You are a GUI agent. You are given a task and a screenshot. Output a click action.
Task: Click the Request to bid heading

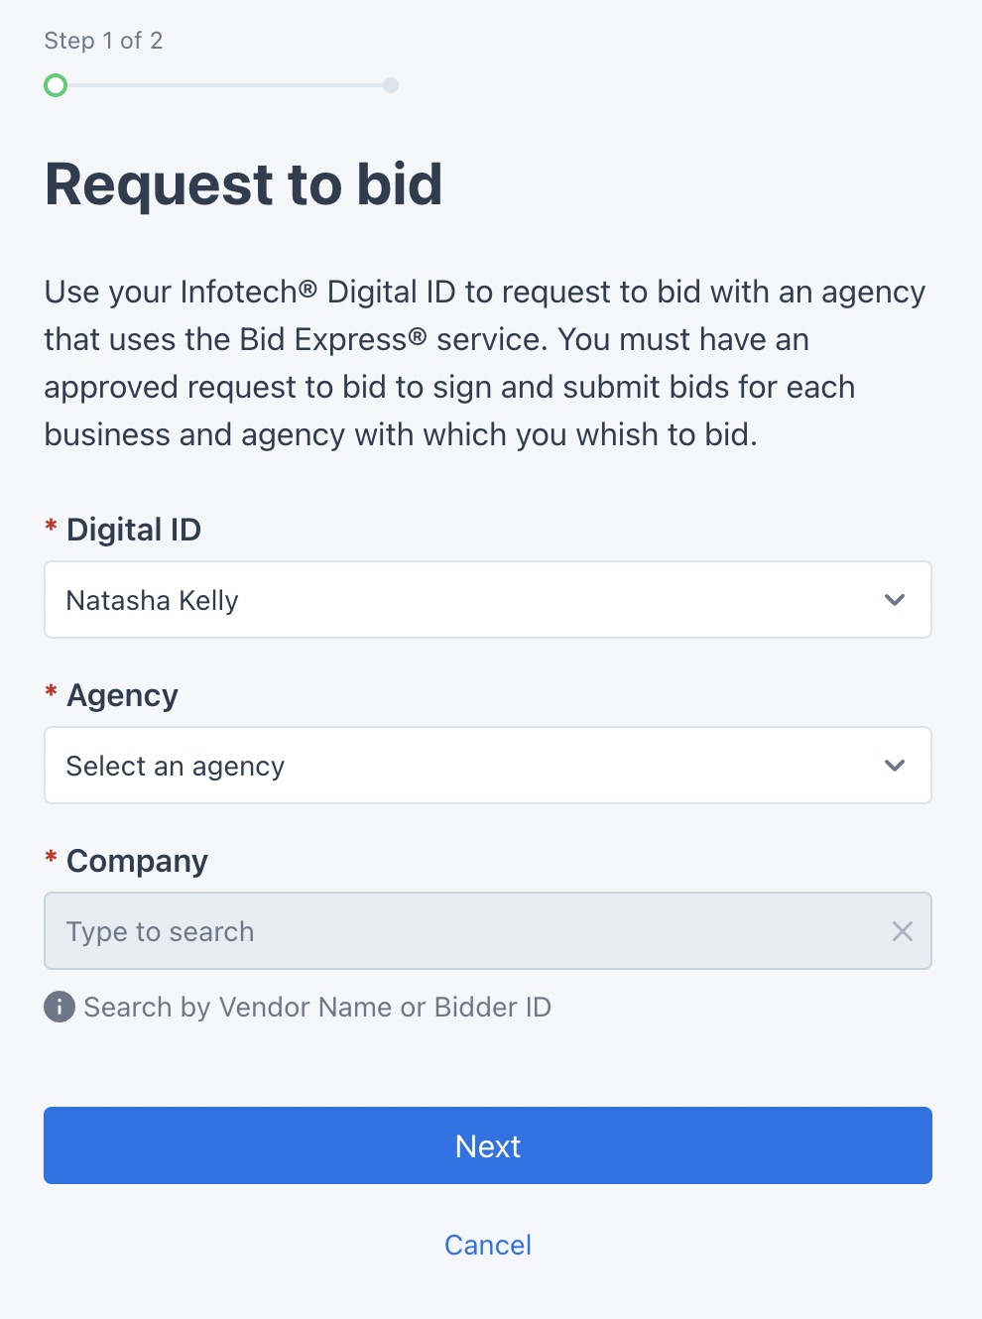pos(244,184)
